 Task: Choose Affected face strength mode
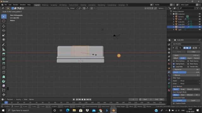point(189,95)
